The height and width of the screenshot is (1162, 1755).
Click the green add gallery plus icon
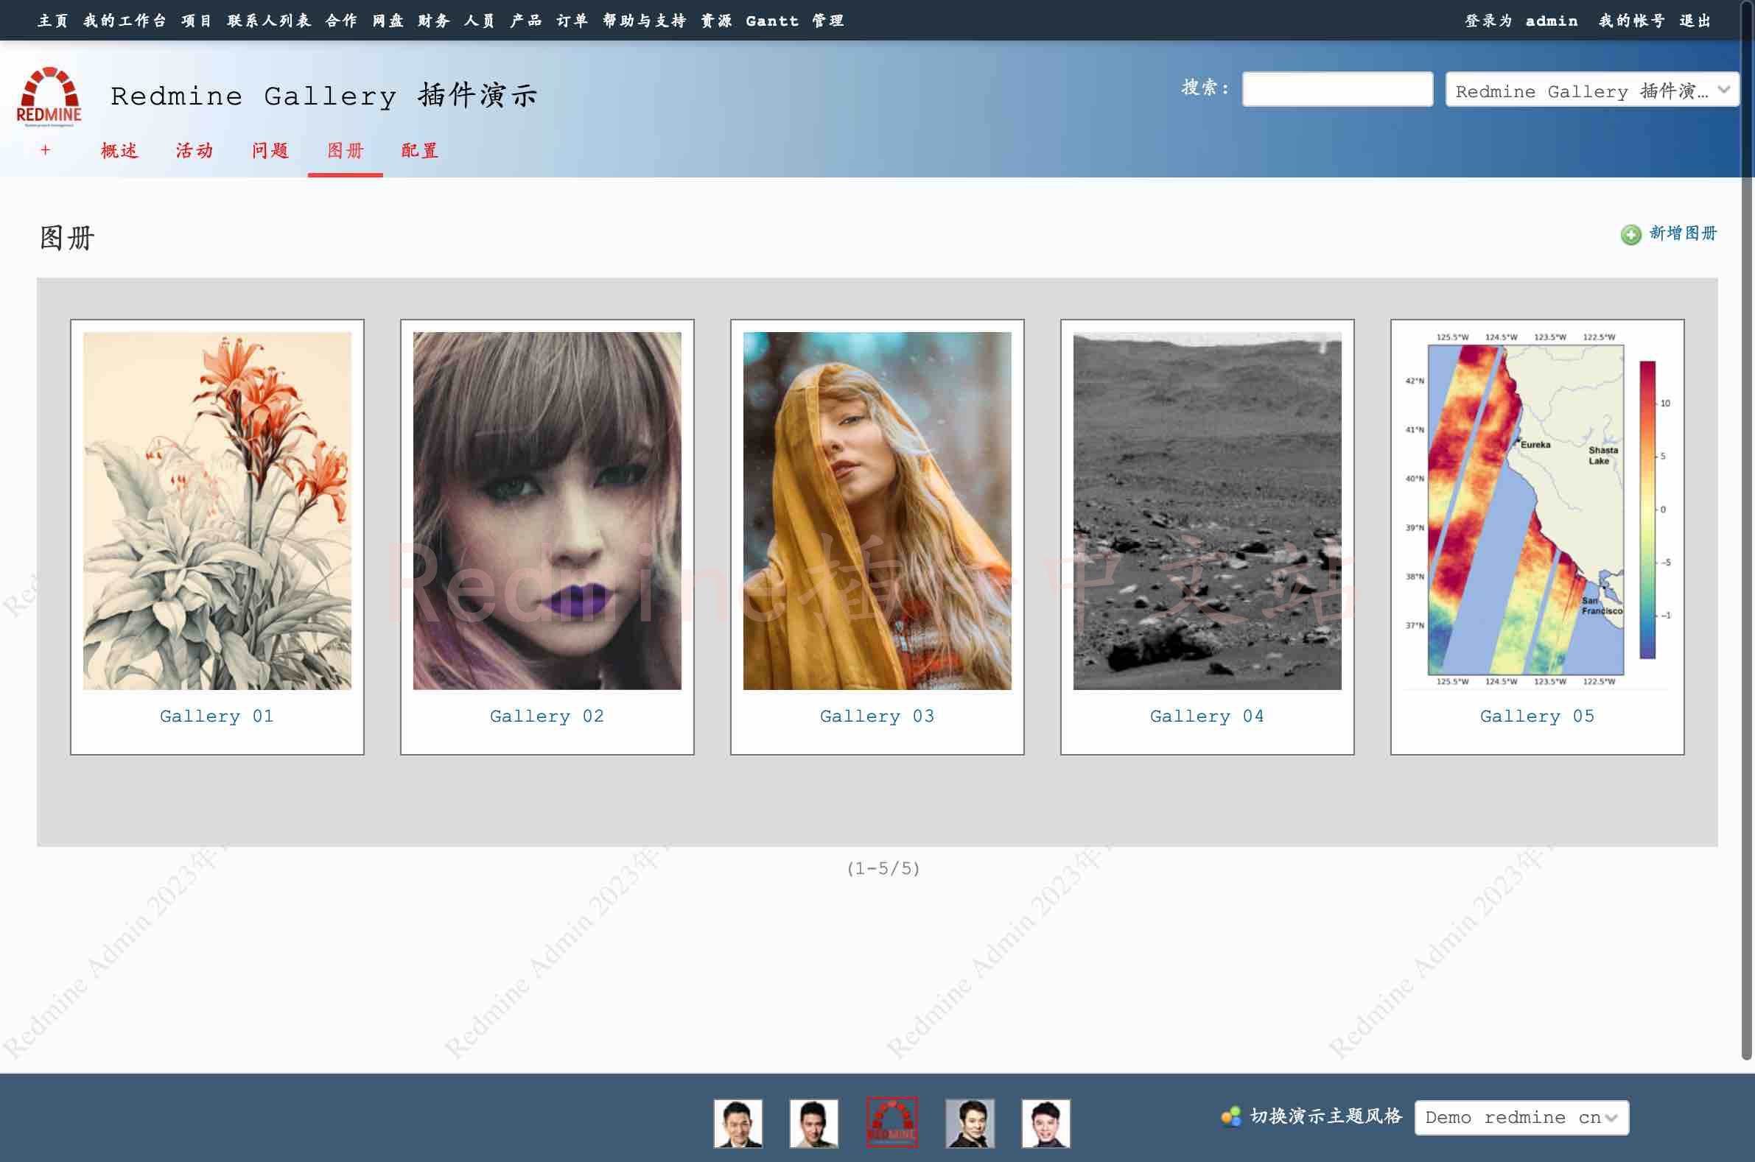click(1630, 235)
